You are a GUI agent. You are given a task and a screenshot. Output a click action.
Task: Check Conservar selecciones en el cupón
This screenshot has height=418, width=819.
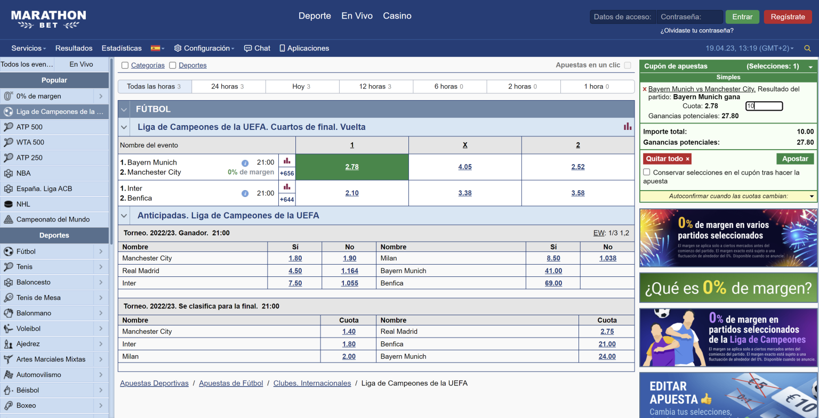647,173
